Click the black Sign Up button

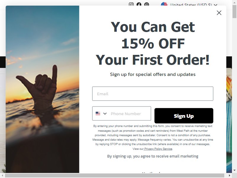pos(184,116)
